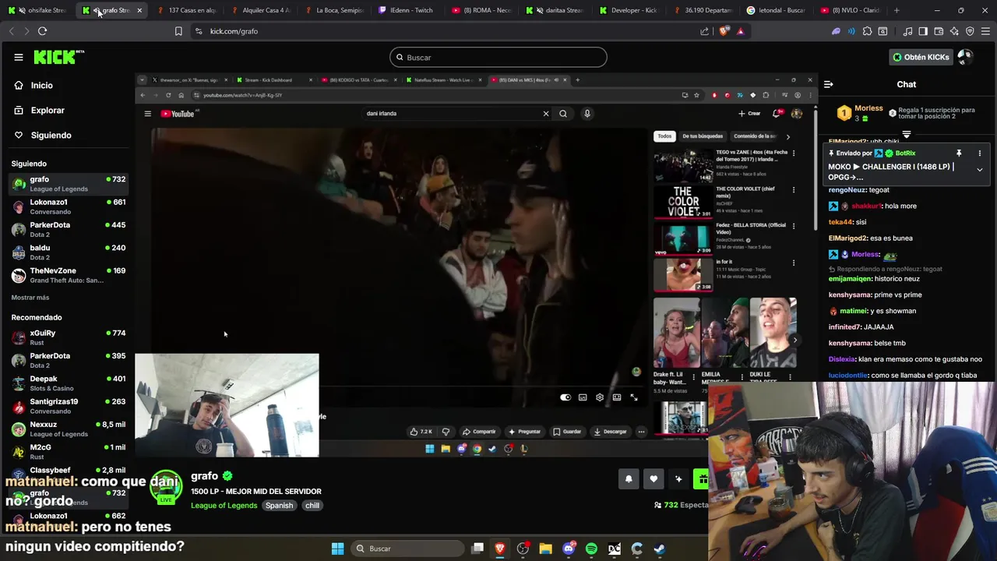
Task: Toggle the Kick sidebar hamburger menu
Action: click(x=19, y=57)
